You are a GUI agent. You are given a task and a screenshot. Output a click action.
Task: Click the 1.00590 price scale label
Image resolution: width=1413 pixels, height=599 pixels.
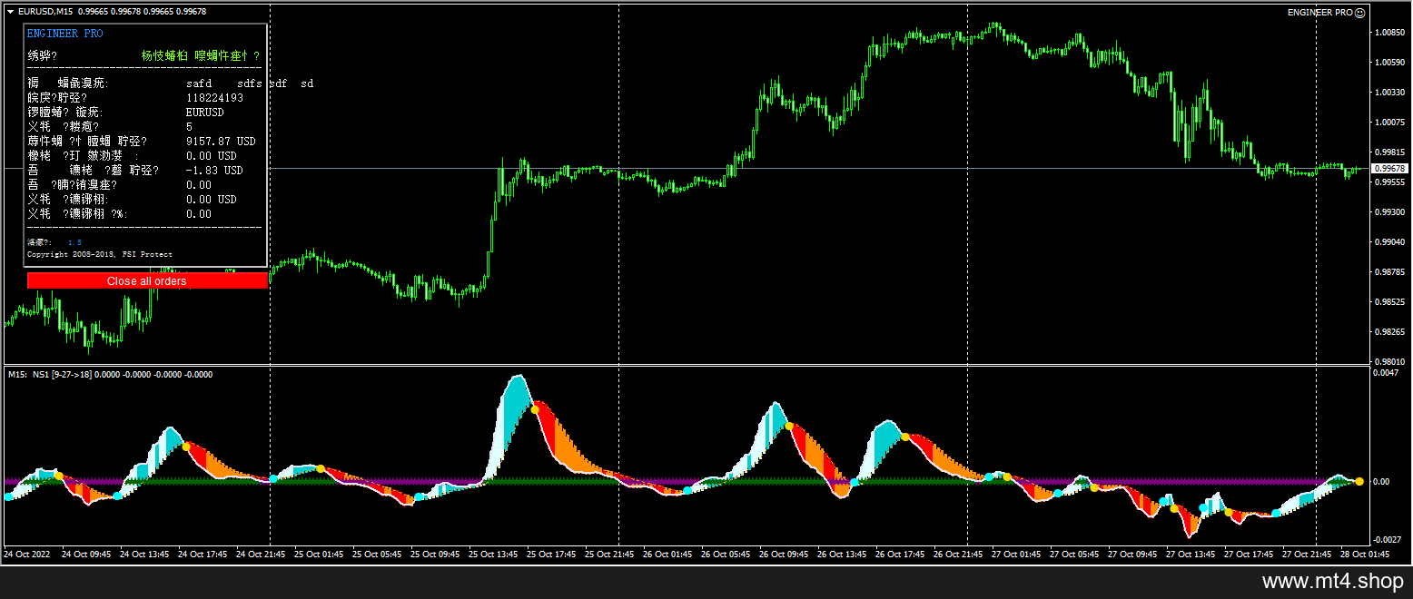click(x=1391, y=63)
